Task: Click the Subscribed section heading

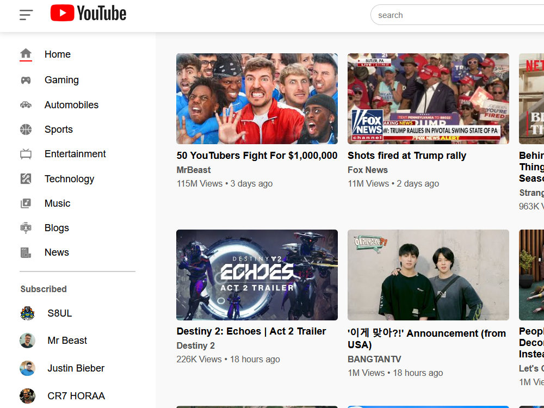Action: click(x=44, y=289)
